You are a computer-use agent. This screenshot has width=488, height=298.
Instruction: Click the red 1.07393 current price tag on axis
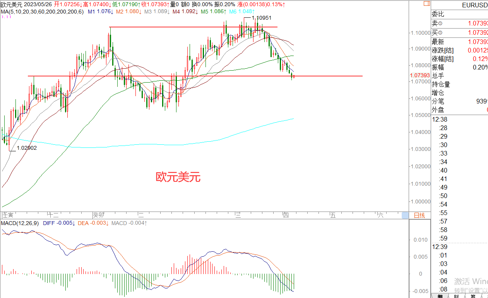420,76
